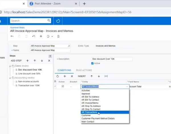Viewport: 171px width, 134px height.
Task: Click the search magnifier in Map field
Action: [69, 46]
